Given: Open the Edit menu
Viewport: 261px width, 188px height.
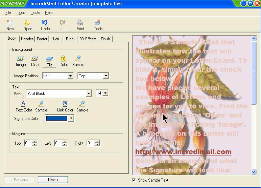Looking at the screenshot, I should 22,13.
